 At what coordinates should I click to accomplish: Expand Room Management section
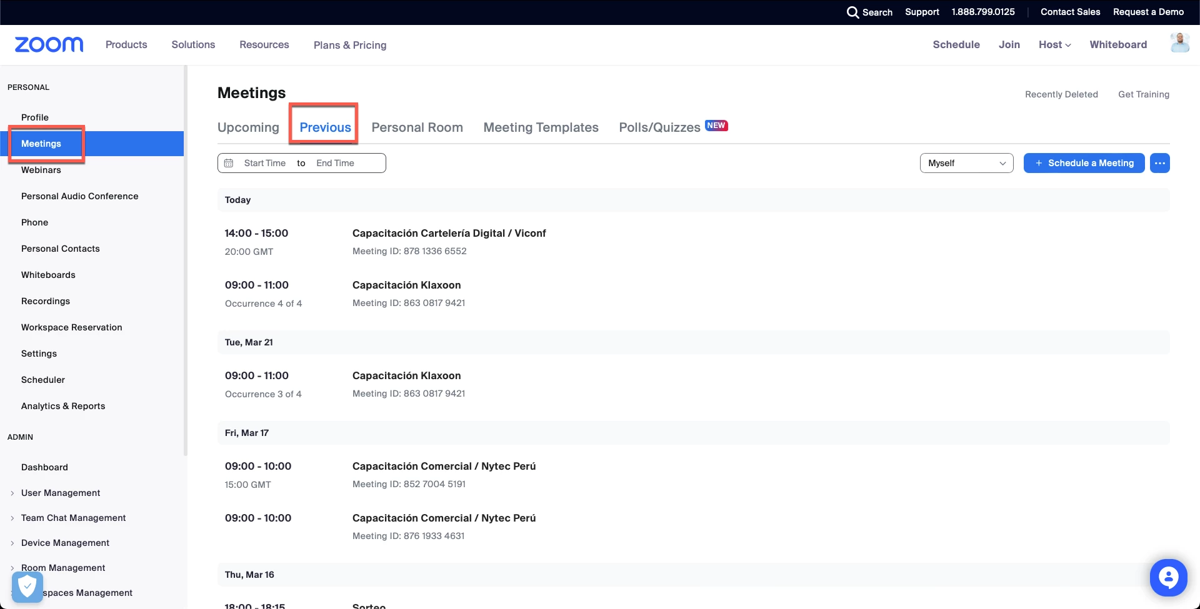pyautogui.click(x=63, y=568)
